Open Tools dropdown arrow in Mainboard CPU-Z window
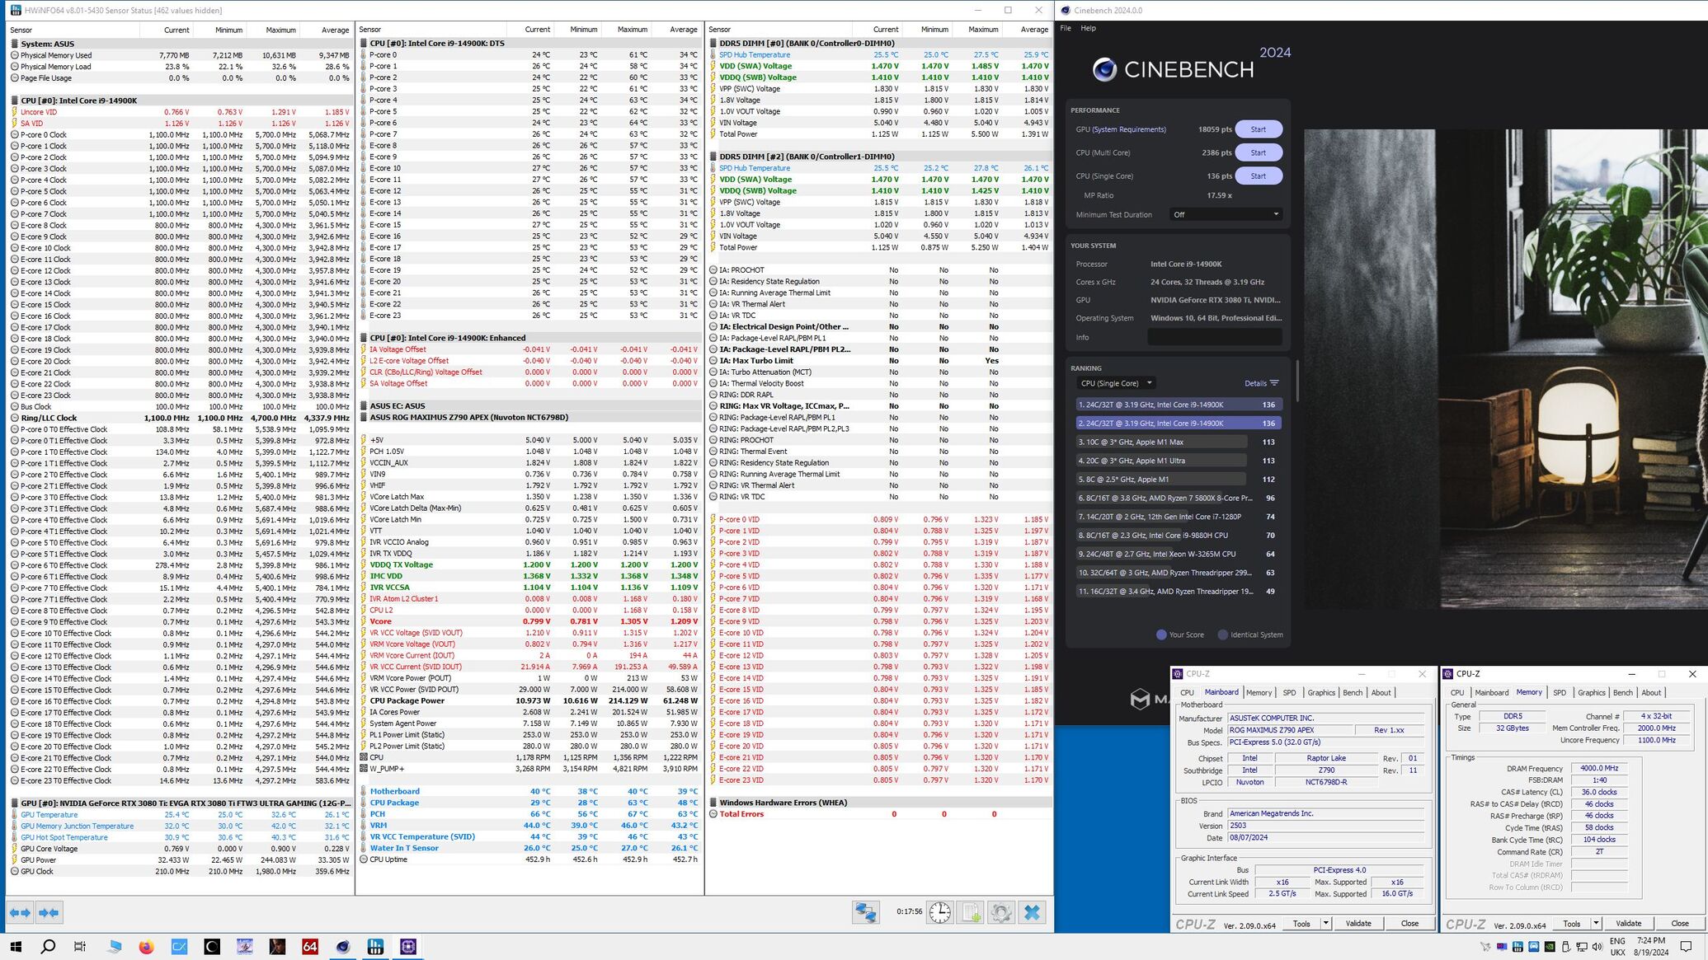Image resolution: width=1708 pixels, height=960 pixels. [1325, 924]
